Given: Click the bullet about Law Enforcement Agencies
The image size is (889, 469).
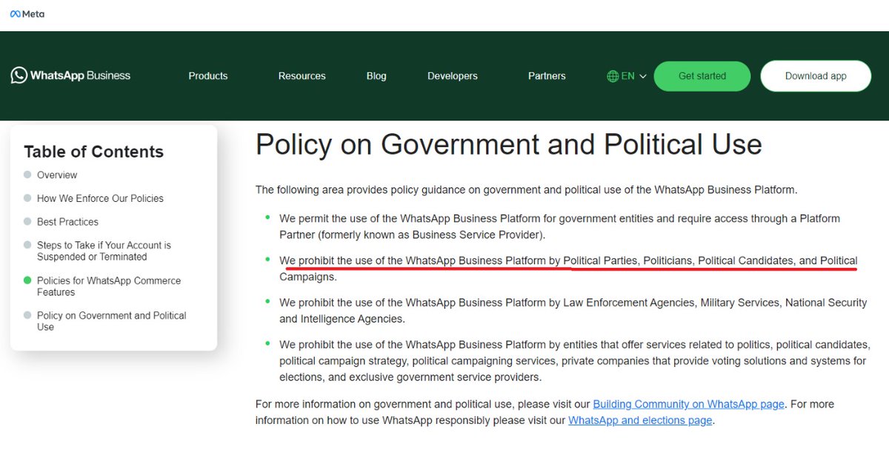Looking at the screenshot, I should [573, 311].
